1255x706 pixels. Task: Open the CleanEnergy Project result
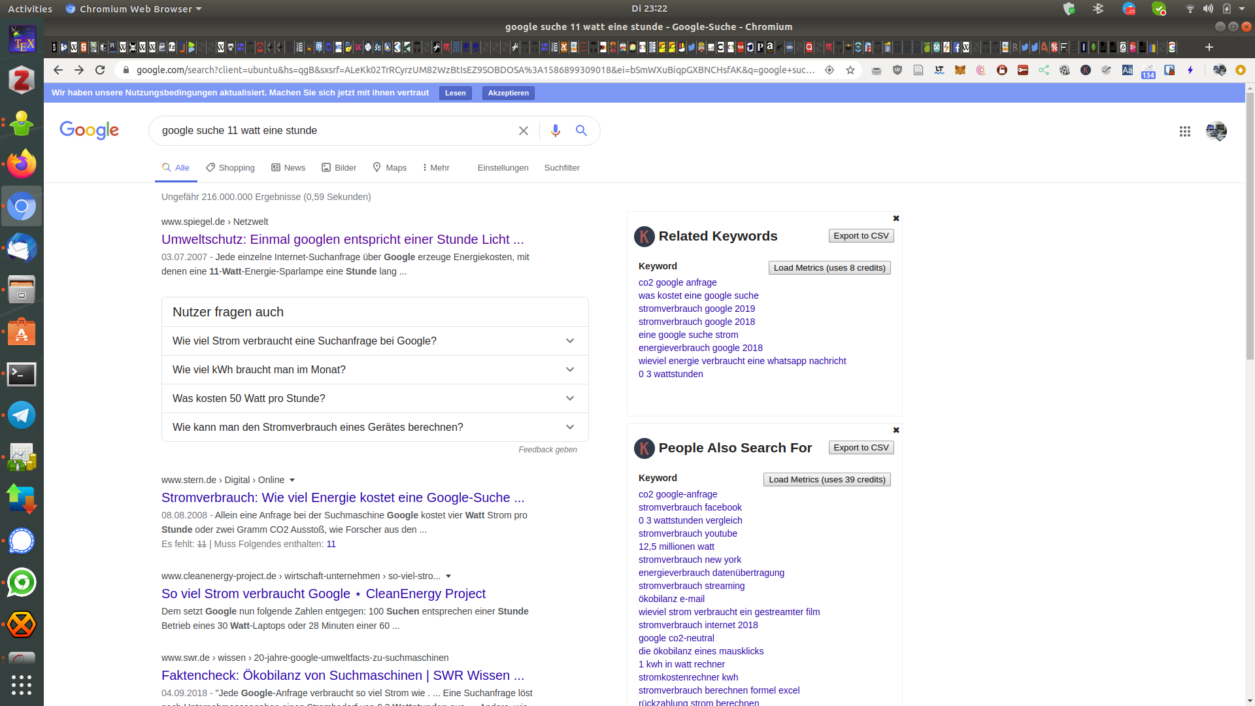pyautogui.click(x=324, y=594)
